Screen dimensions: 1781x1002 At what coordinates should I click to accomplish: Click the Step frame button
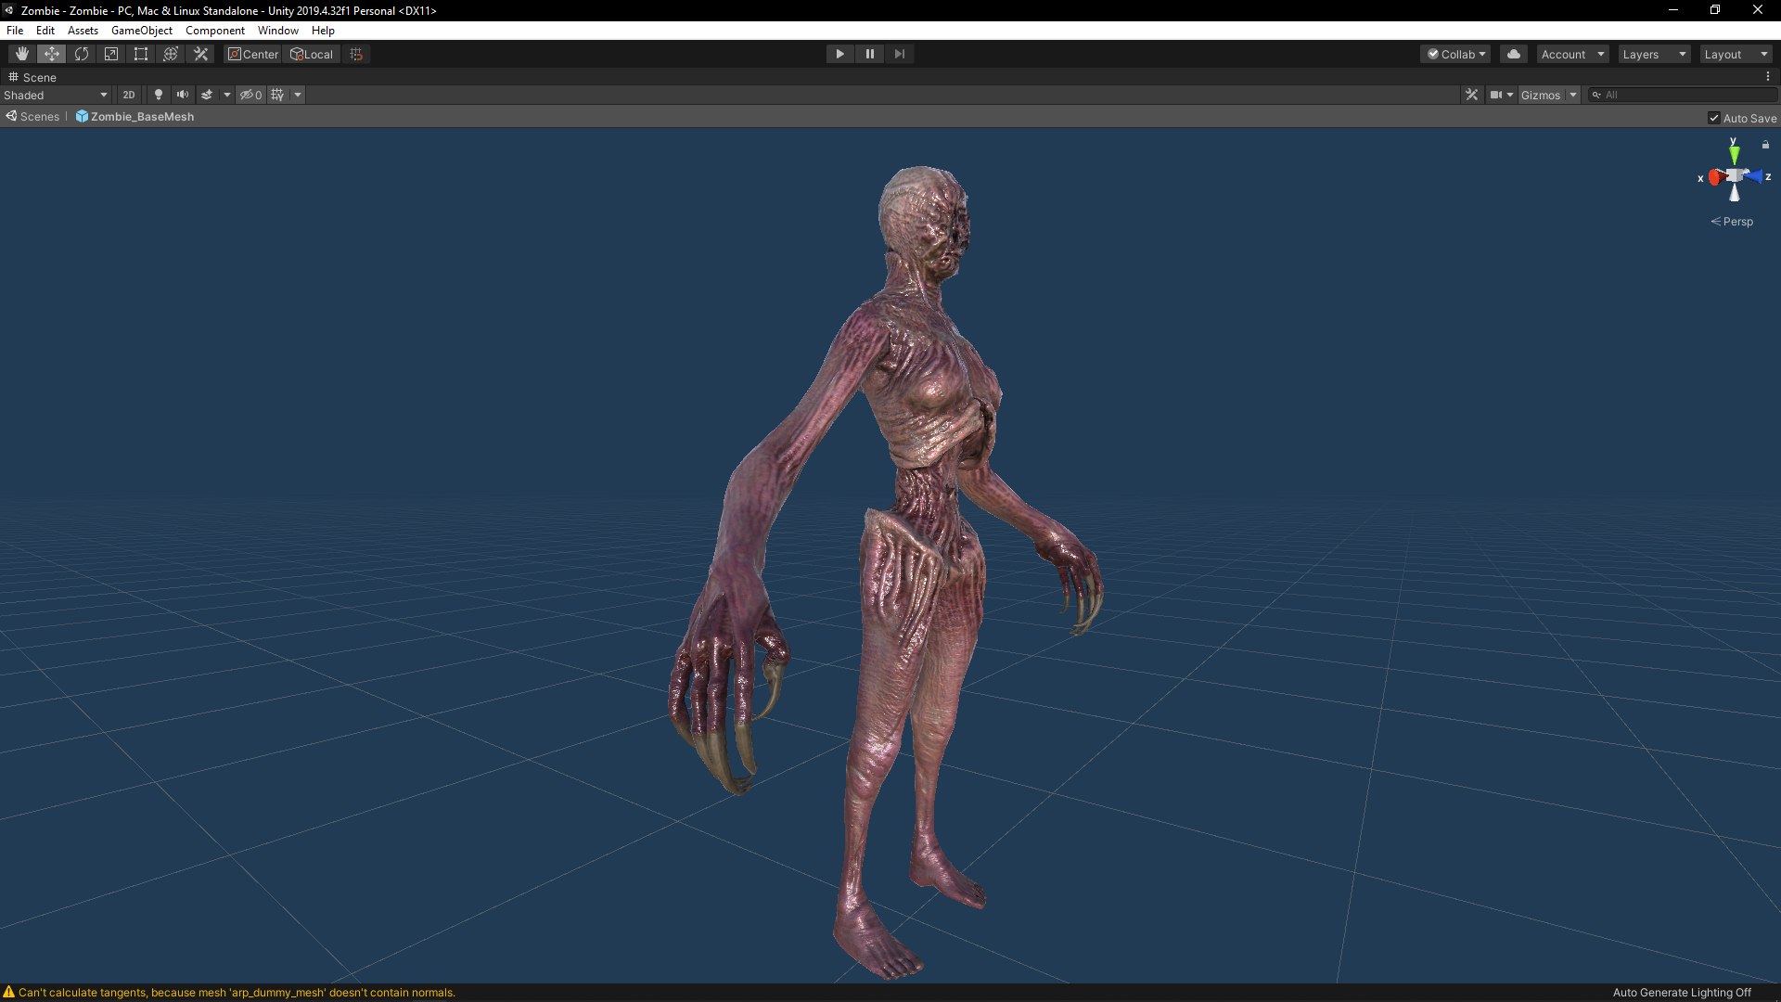click(x=899, y=54)
